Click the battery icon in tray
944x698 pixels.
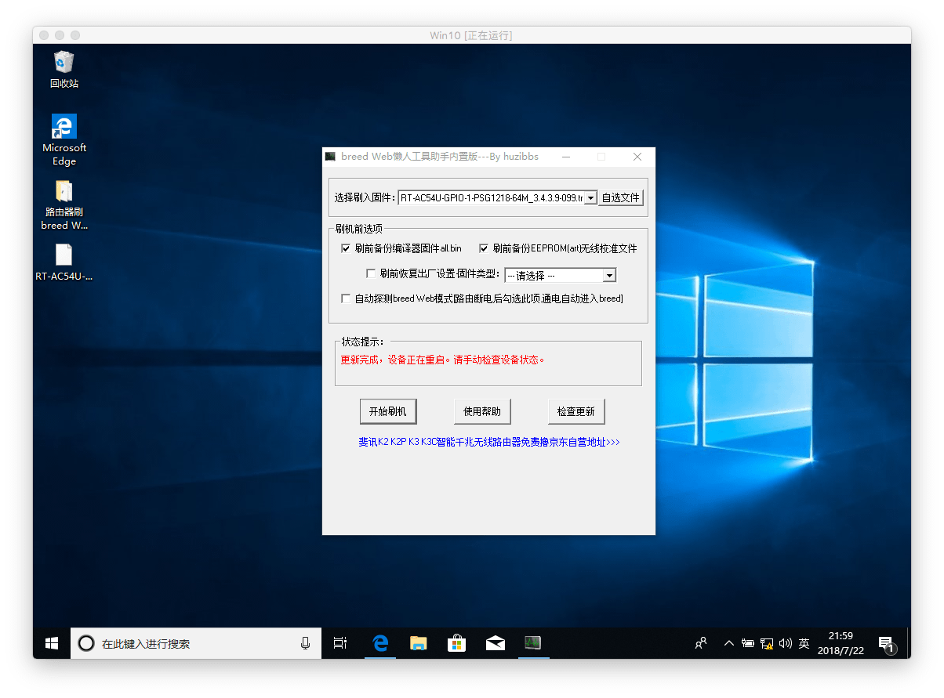click(x=748, y=643)
